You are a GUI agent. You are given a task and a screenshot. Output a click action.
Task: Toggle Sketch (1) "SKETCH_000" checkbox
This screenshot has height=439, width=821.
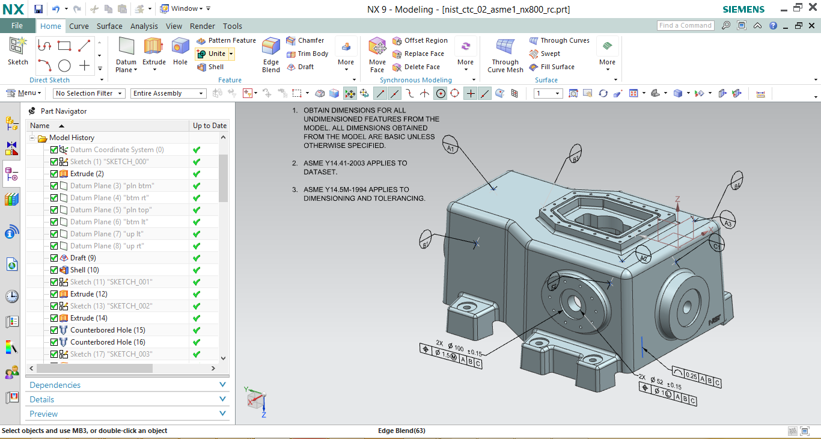pos(54,162)
